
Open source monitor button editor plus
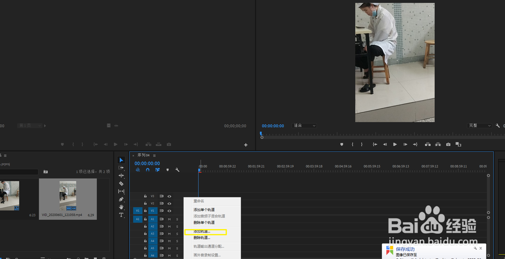(x=246, y=145)
